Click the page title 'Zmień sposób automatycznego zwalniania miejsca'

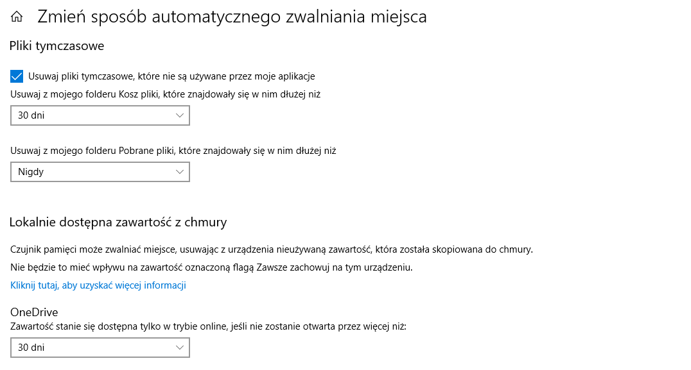(x=231, y=17)
